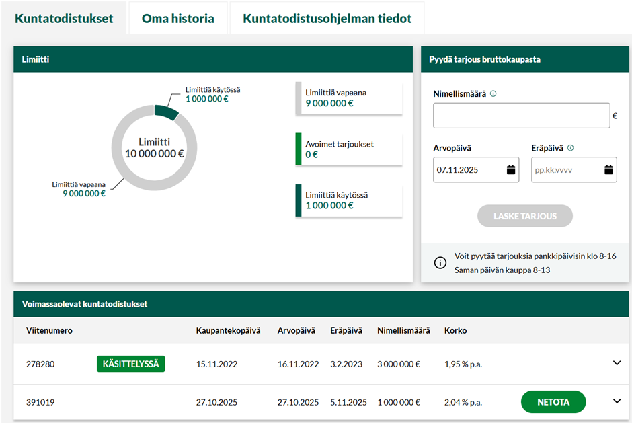The image size is (632, 423).
Task: Open the Arvopäivä calendar picker icon
Action: tap(511, 170)
